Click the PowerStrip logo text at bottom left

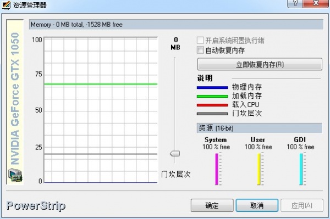coord(36,206)
